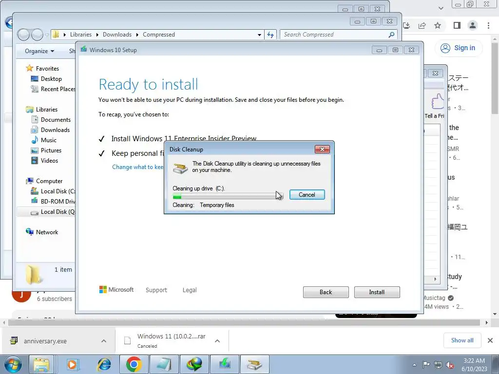Select the Videos library
Screen dimensions: 499x374
pos(49,160)
